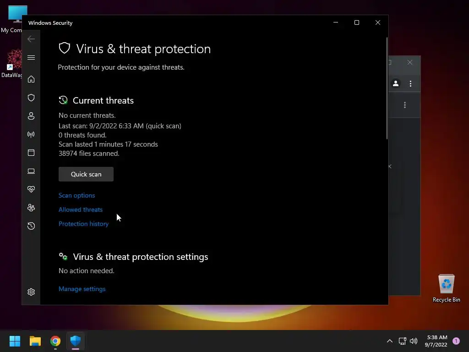The width and height of the screenshot is (469, 352).
Task: Open Firewall & network protection in sidebar
Action: coord(31,134)
